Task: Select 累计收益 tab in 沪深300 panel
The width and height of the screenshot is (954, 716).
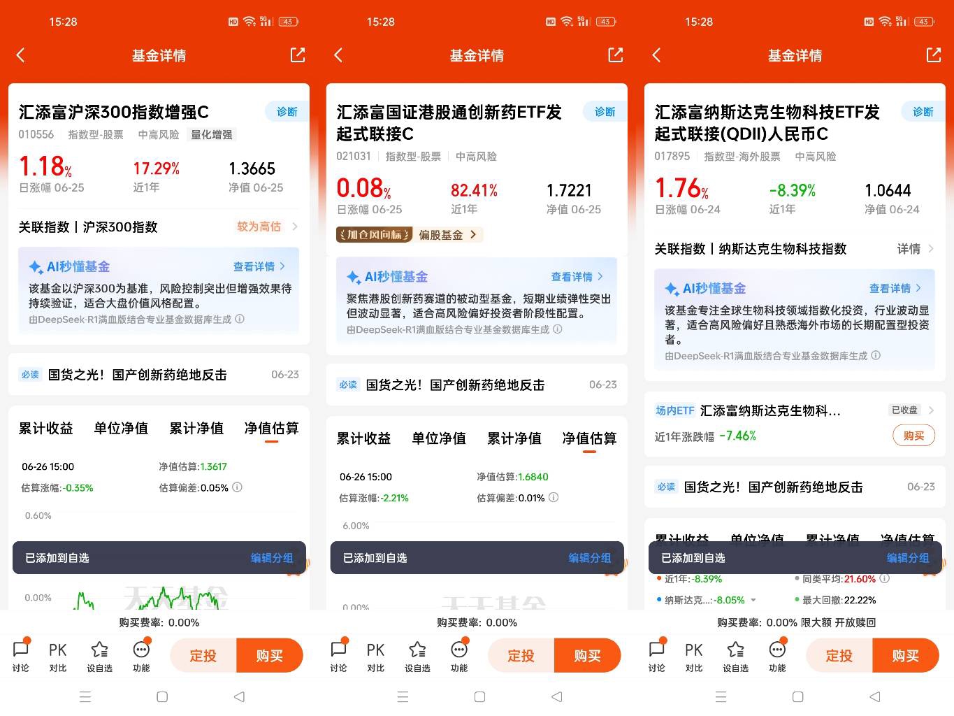Action: point(45,428)
